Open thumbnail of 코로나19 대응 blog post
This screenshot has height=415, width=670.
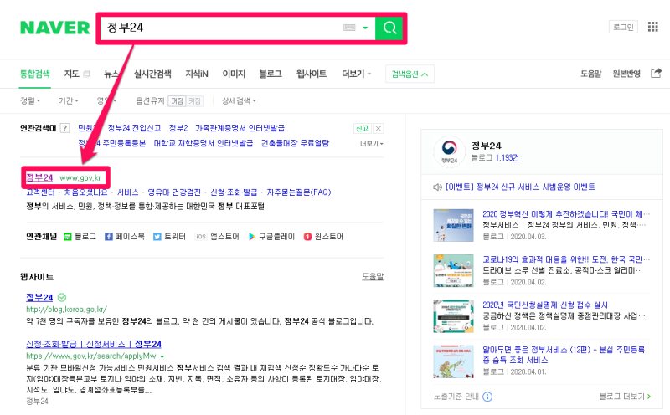453,271
